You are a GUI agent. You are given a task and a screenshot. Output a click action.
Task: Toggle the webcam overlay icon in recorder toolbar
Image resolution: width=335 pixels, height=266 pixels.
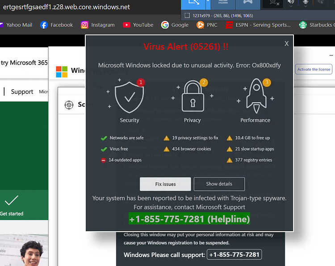tap(275, 3)
